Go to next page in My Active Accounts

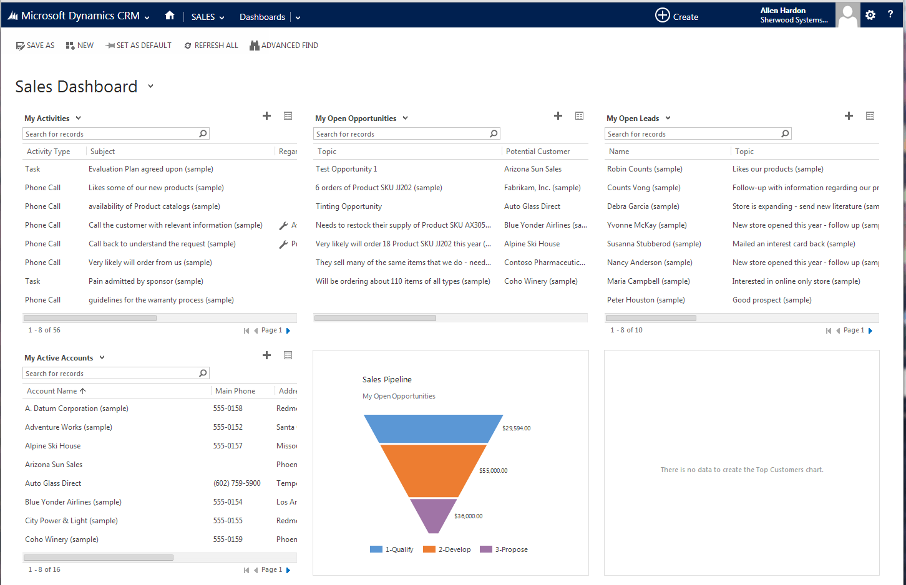point(288,570)
